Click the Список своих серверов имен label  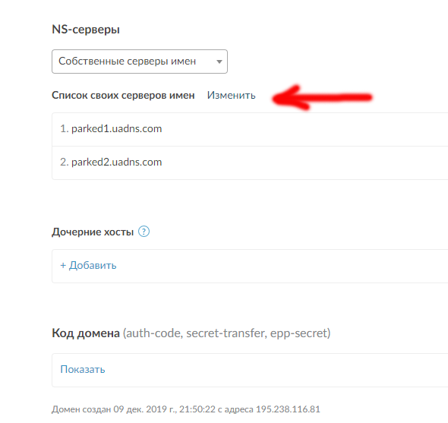[123, 95]
